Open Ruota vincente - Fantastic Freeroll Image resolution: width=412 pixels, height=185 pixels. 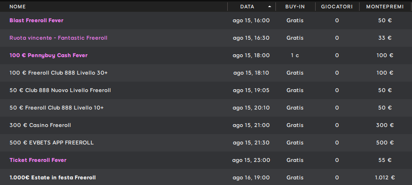pos(58,38)
